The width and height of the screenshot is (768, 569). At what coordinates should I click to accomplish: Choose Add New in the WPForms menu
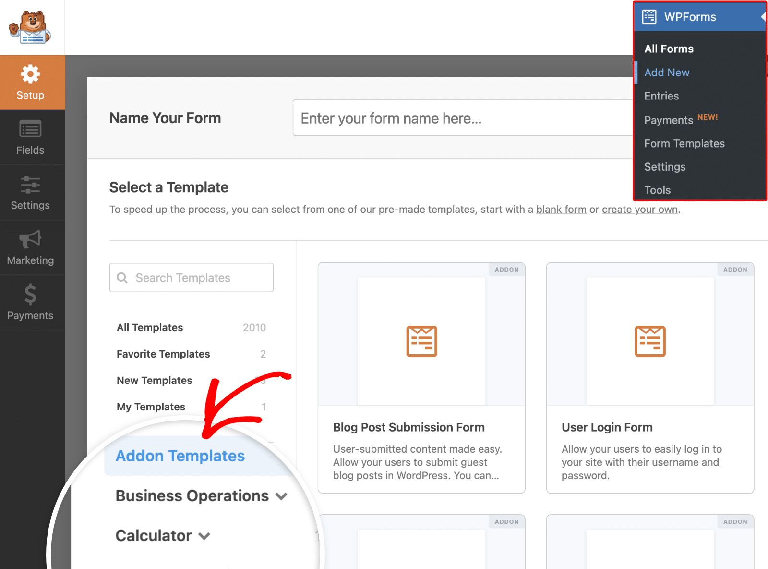click(667, 73)
